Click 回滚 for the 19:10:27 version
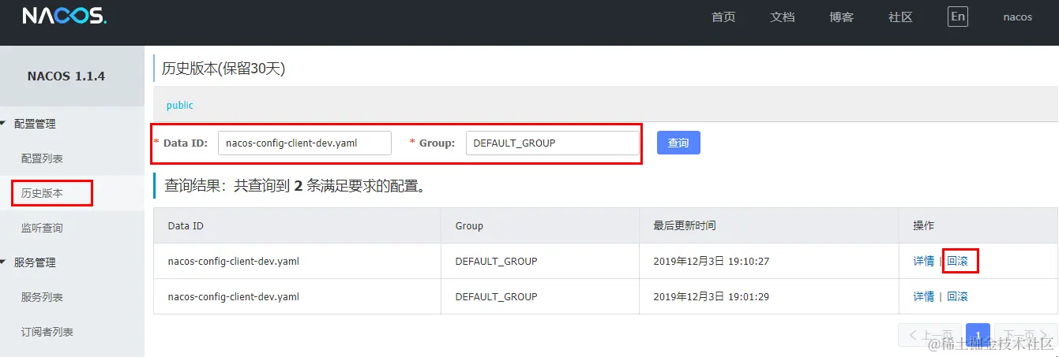 pos(957,261)
